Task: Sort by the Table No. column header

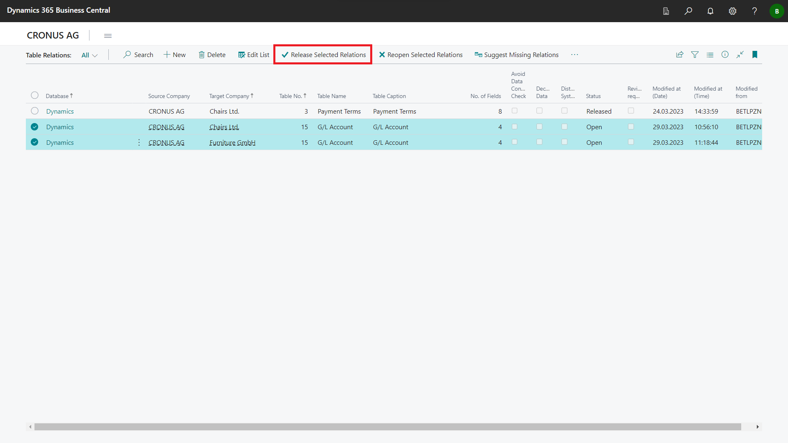Action: pos(293,96)
